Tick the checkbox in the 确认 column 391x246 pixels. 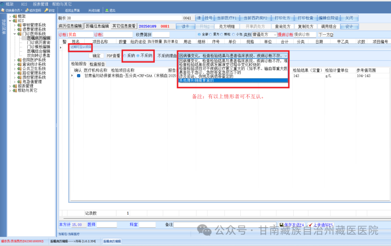79,76
